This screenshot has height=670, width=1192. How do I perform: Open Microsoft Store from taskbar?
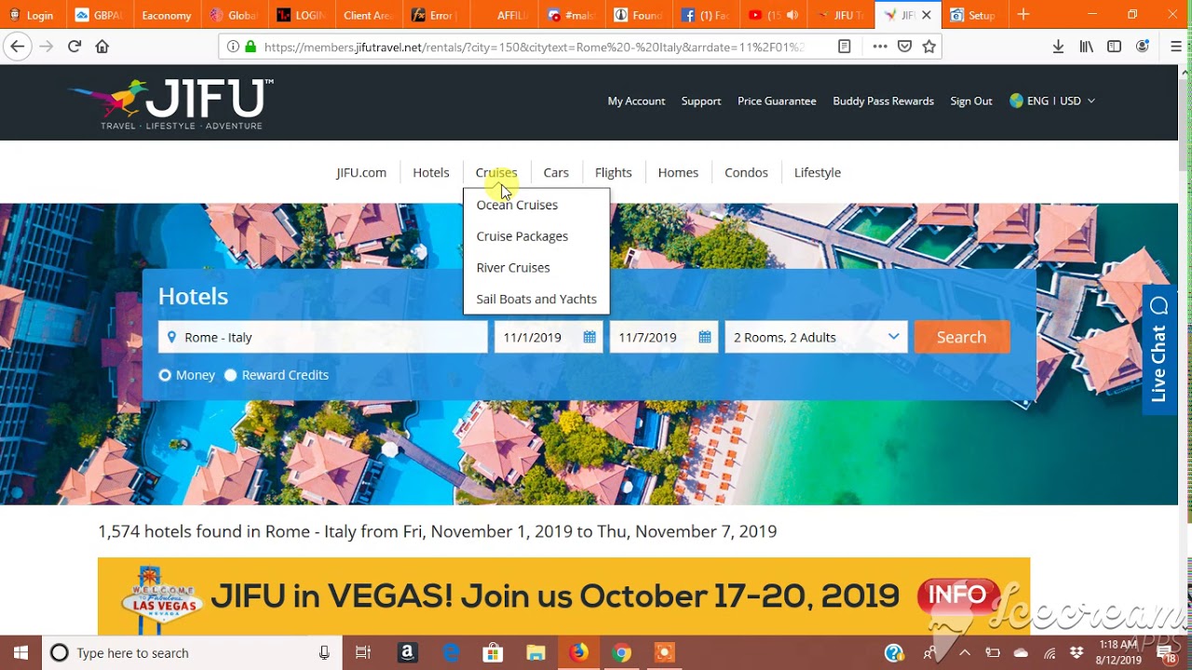[493, 652]
